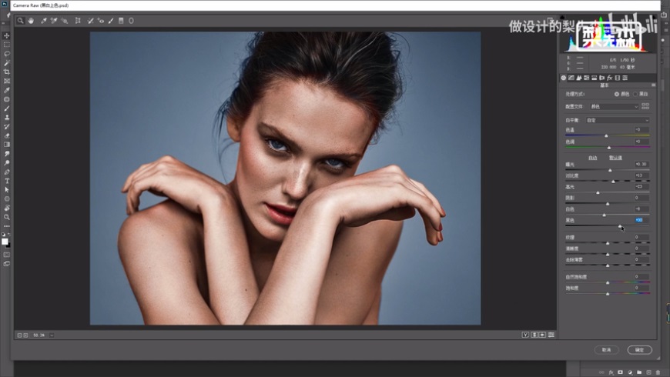670x377 pixels.
Task: Select the Camera Raw Zoom tool
Action: click(21, 21)
